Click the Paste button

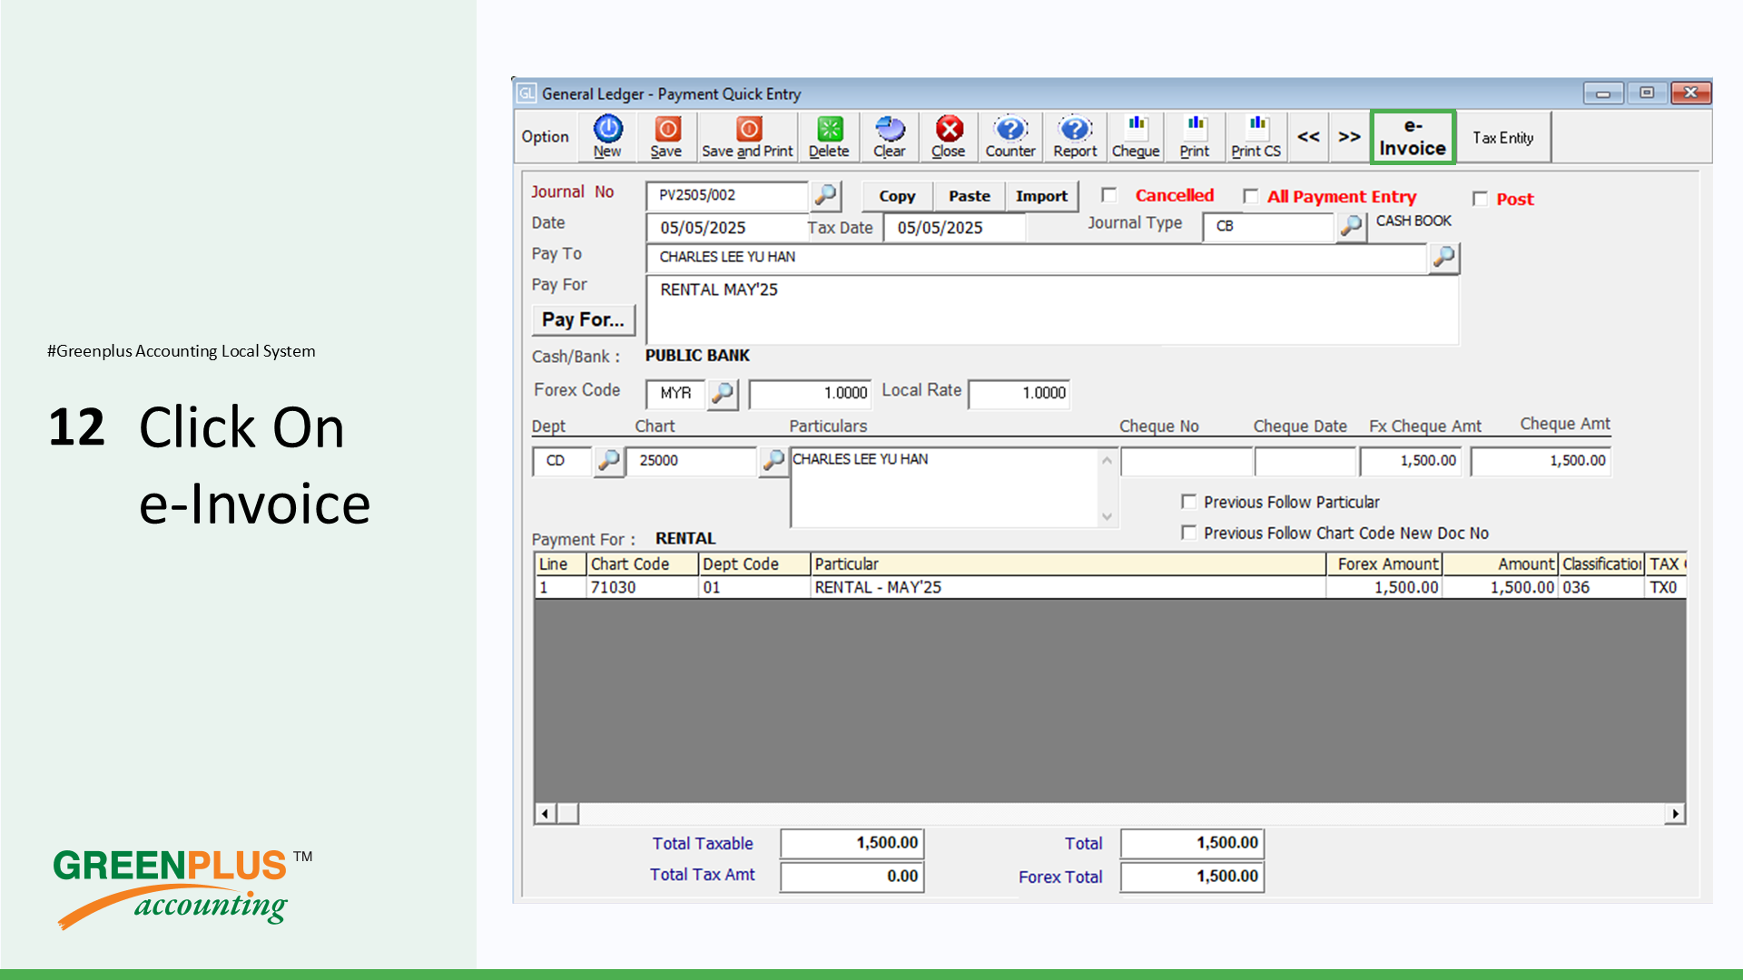tap(970, 196)
